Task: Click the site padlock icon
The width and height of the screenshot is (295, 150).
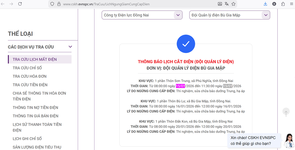Action: [59, 4]
